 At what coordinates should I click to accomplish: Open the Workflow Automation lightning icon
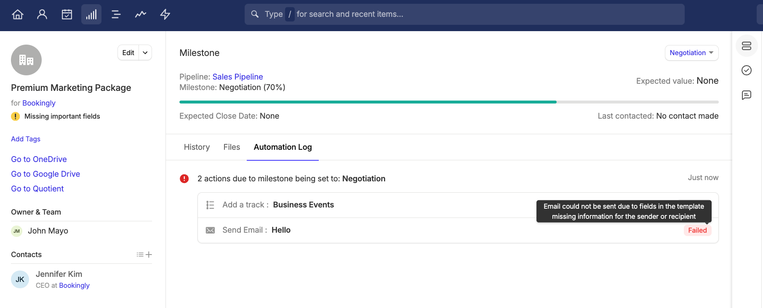coord(165,14)
